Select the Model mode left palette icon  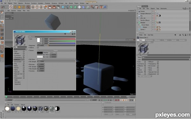pos(2,22)
